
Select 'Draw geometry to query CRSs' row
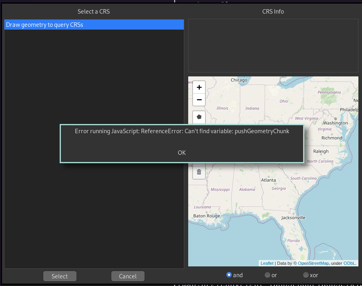[x=94, y=25]
